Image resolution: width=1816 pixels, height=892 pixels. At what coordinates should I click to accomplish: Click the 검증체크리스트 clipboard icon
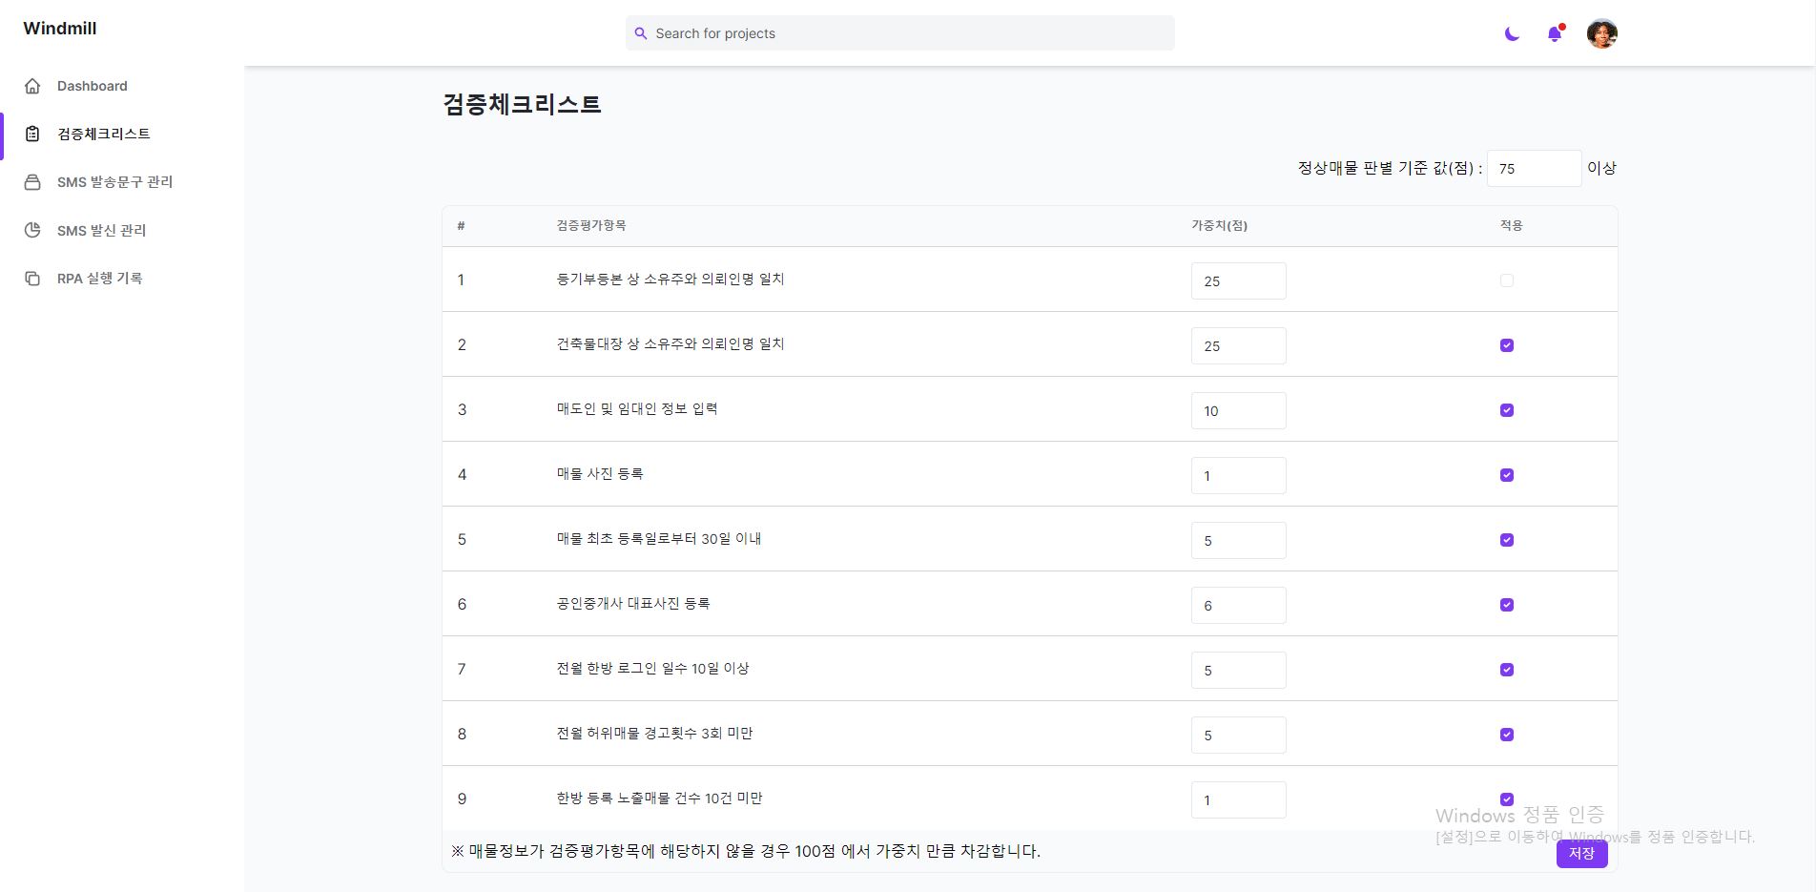click(32, 134)
